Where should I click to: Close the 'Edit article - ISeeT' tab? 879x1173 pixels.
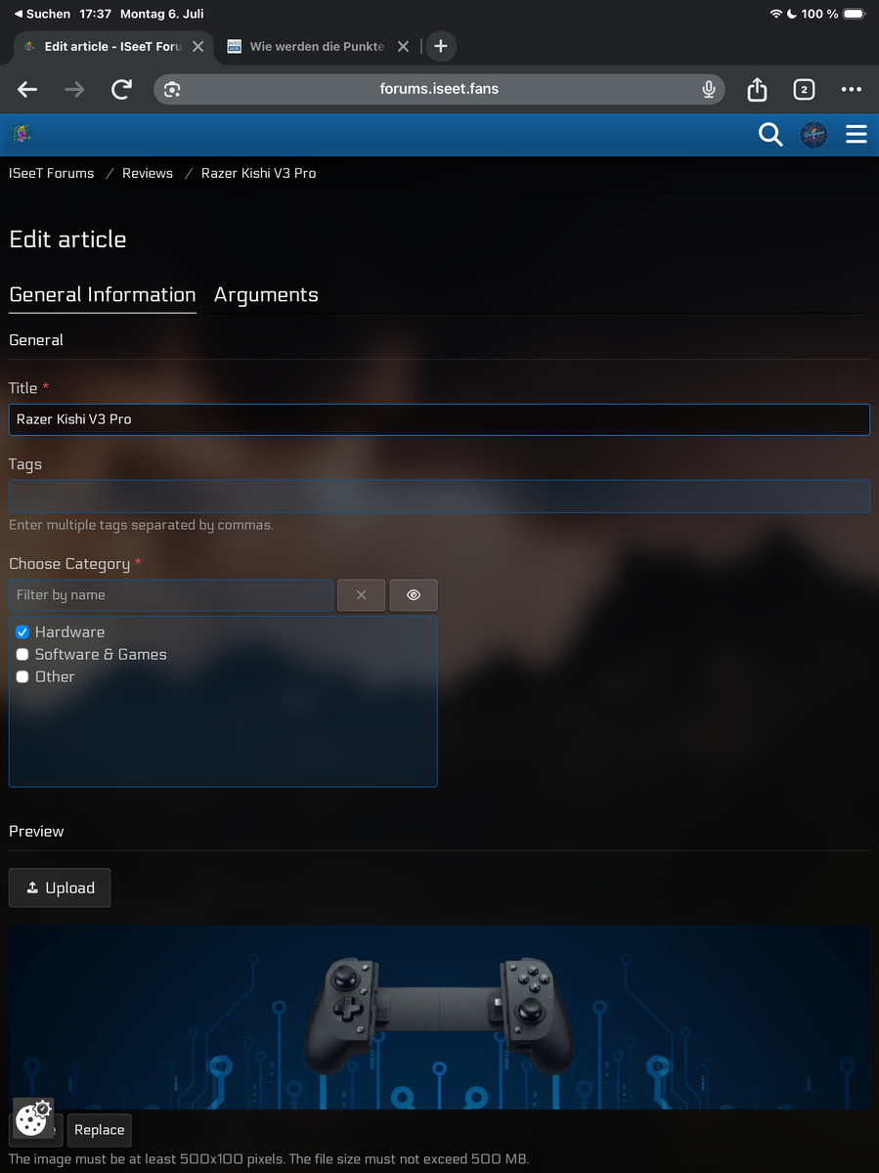tap(198, 46)
